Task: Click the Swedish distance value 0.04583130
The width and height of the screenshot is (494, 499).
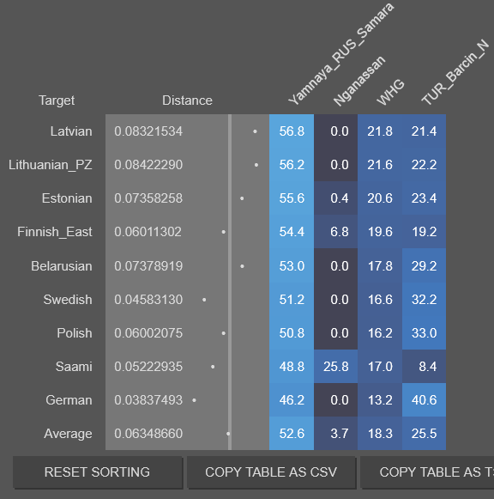Action: pyautogui.click(x=148, y=300)
